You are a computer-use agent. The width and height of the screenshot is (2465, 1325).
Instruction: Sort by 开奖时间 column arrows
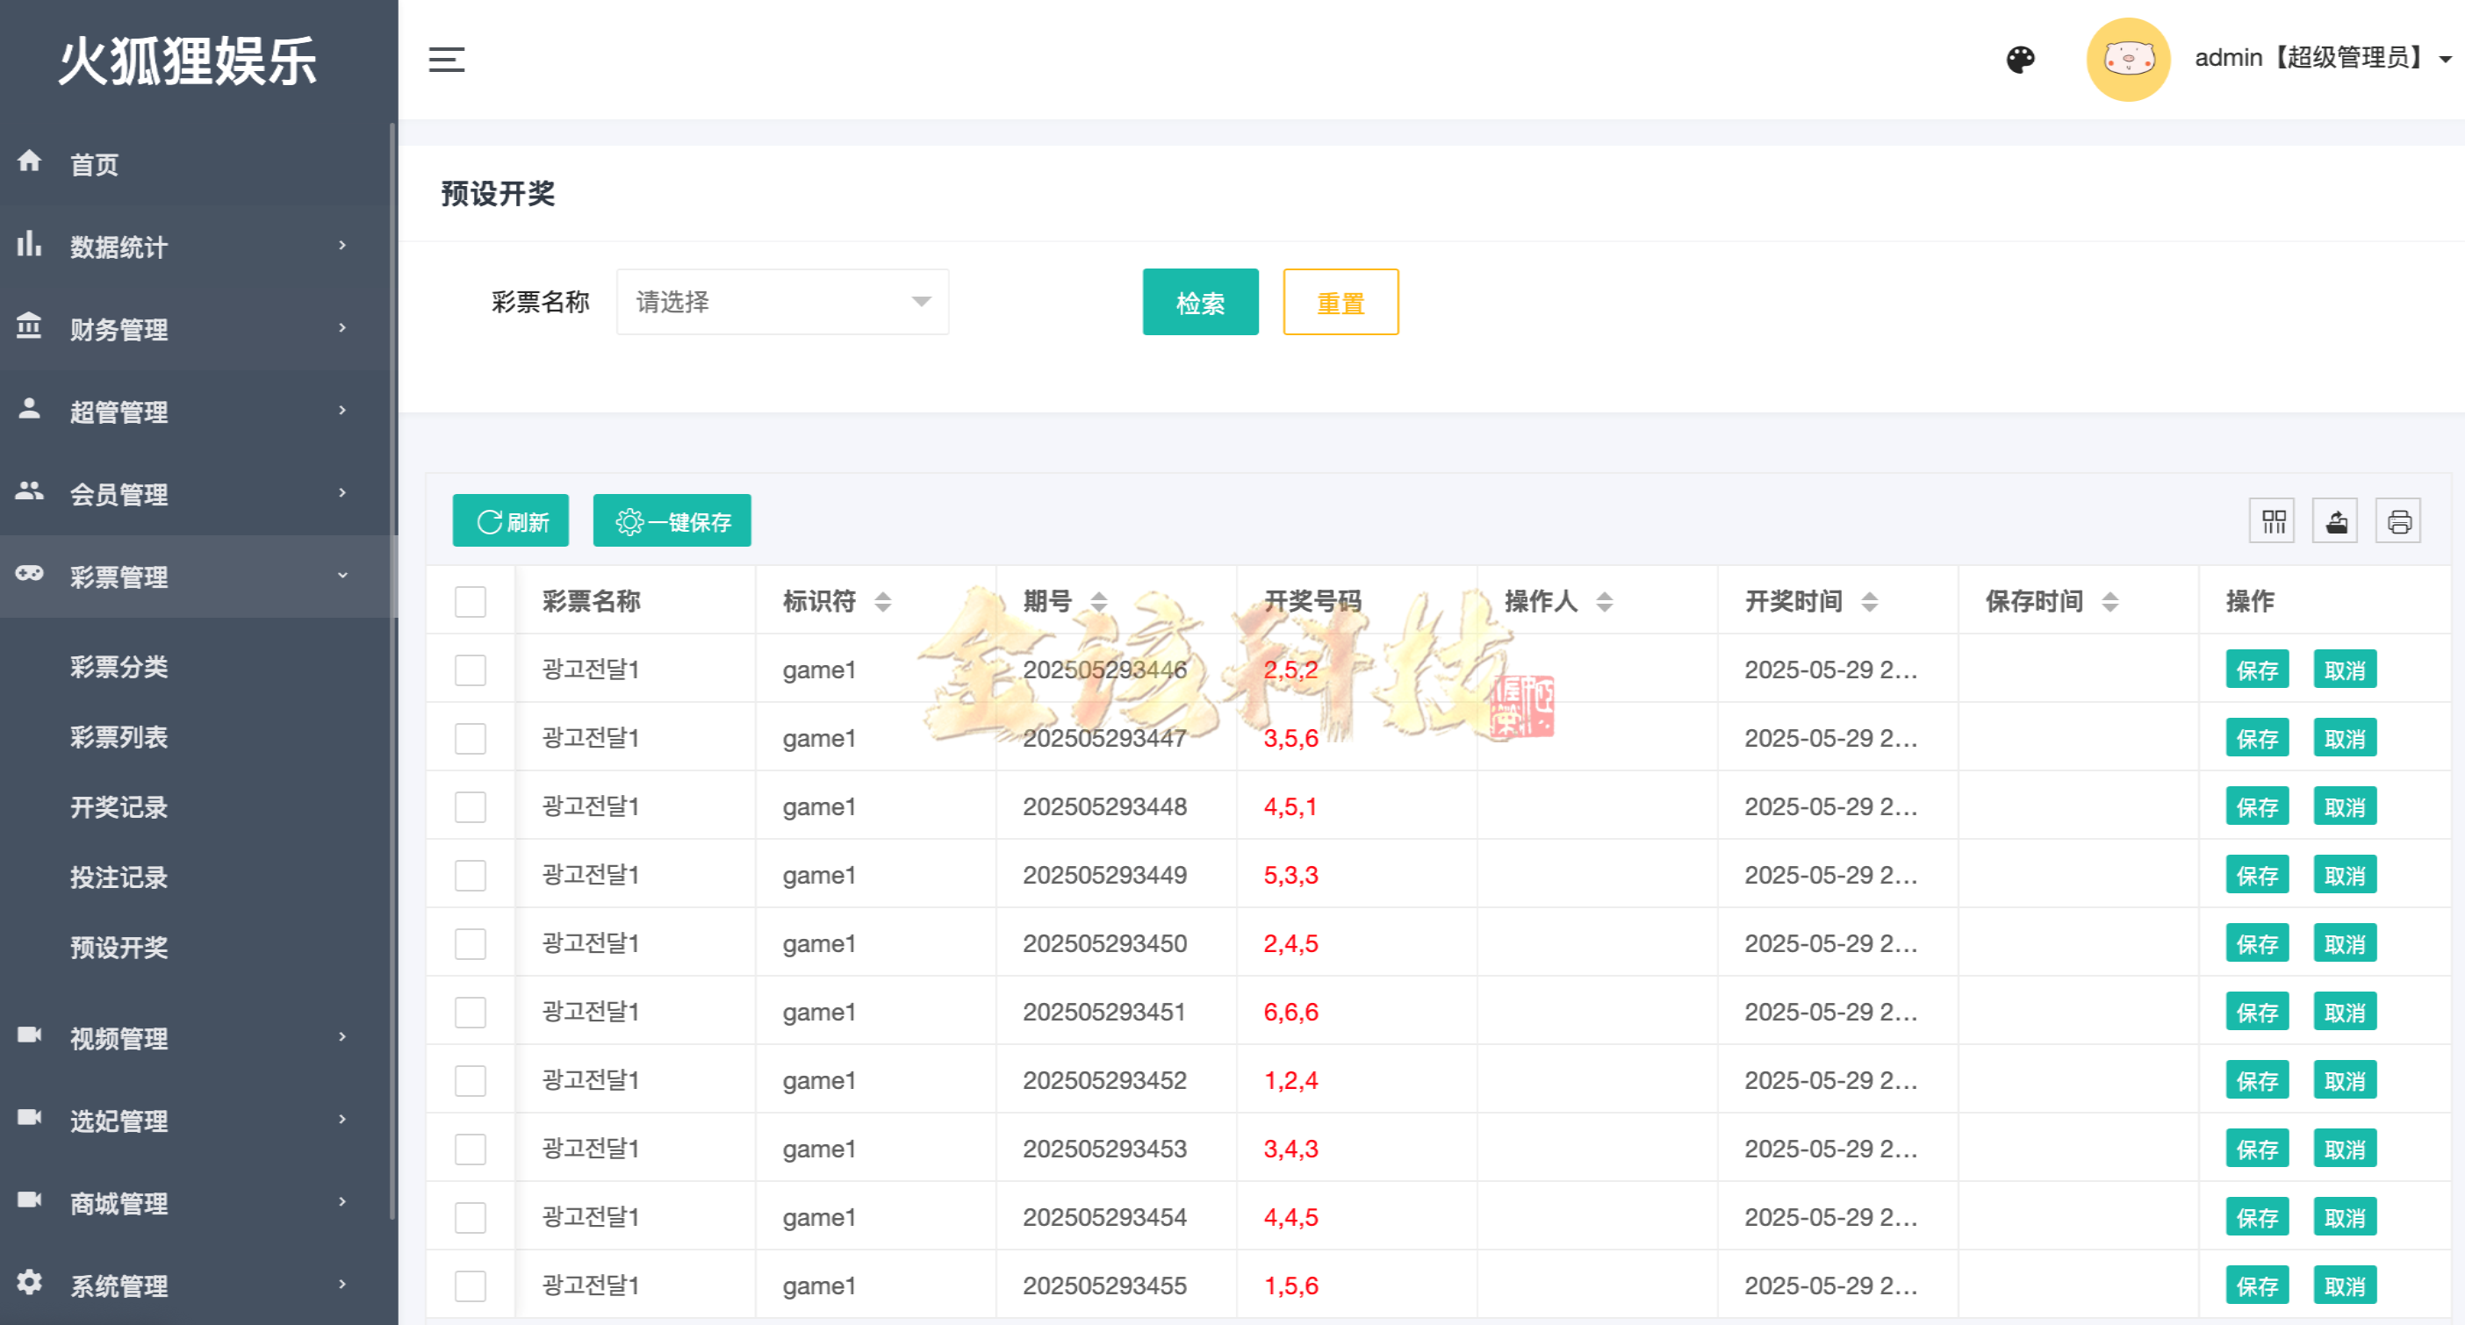[x=1869, y=602]
